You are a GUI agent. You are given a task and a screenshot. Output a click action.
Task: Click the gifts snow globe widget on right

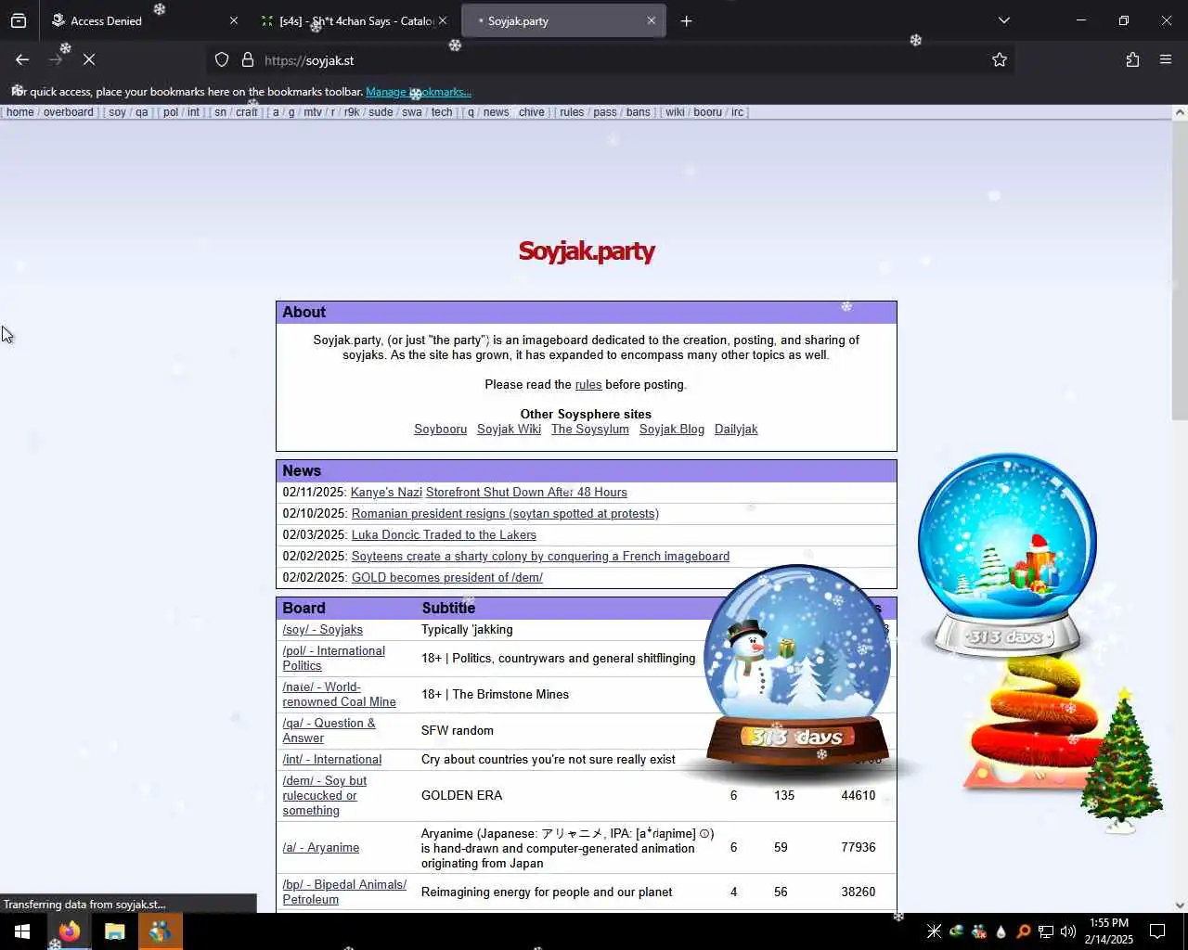[1008, 555]
